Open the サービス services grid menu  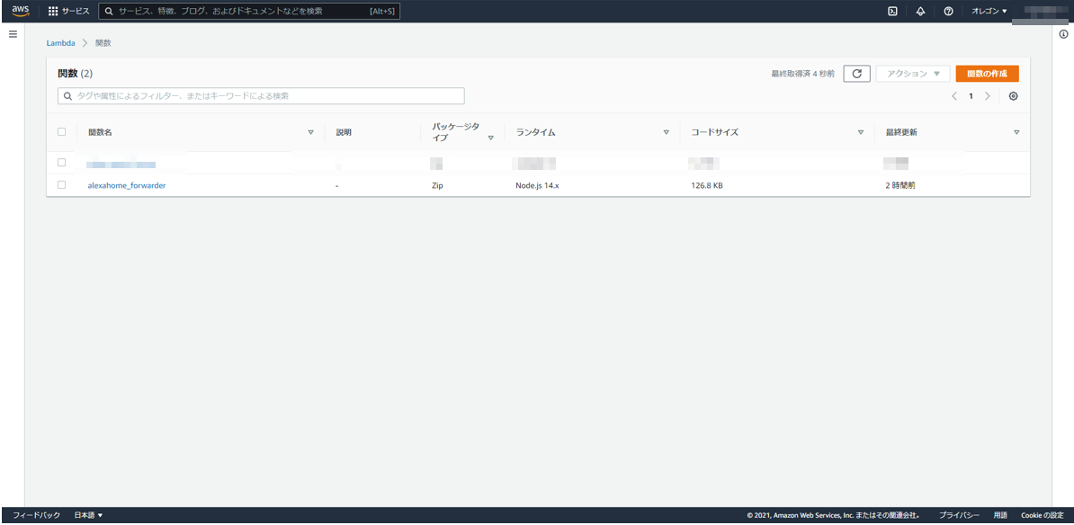click(x=68, y=11)
